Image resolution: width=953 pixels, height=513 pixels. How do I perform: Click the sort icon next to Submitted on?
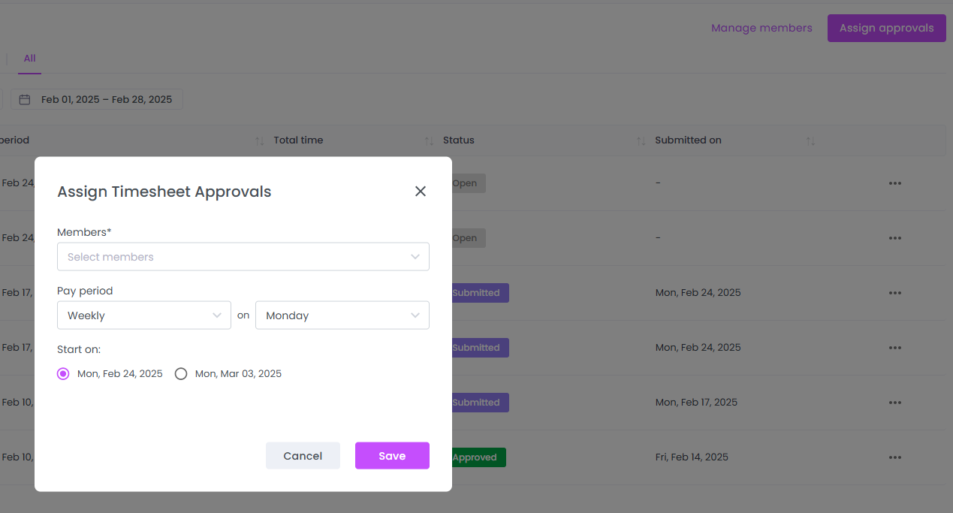click(x=811, y=140)
